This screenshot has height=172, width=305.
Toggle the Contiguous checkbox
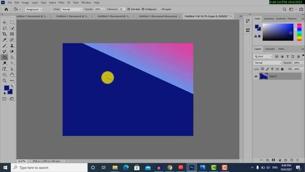coord(143,9)
